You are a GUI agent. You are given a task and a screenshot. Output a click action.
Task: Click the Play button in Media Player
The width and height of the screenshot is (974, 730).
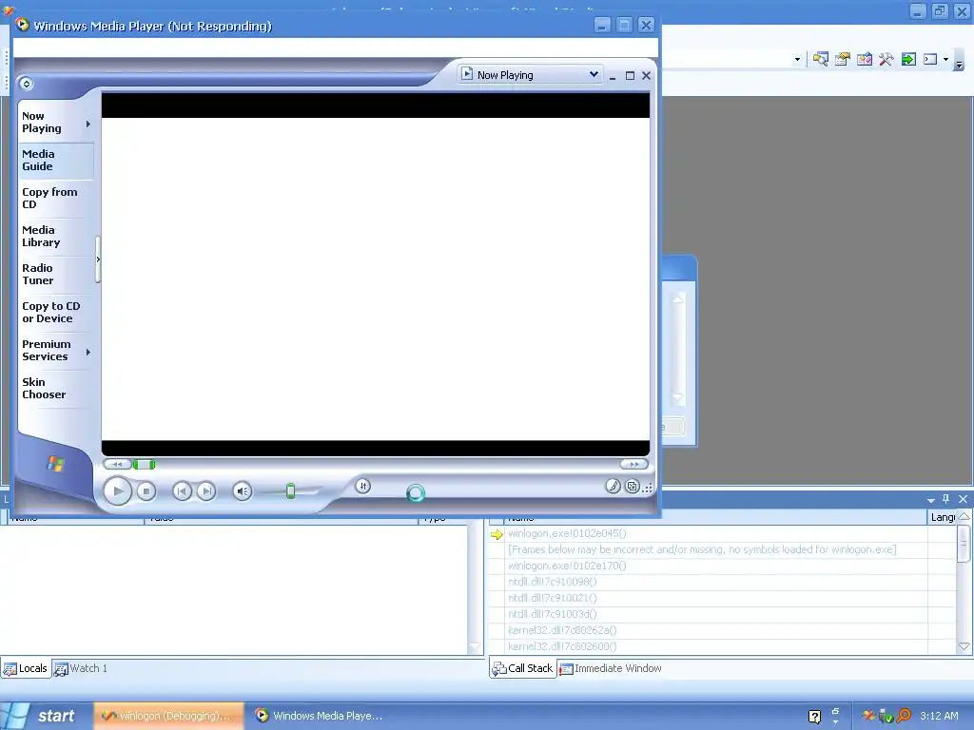tap(117, 491)
